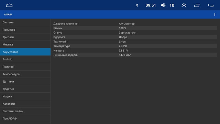Image resolution: width=220 pixels, height=124 pixels.
Task: Click the Здоров'я label
Action: point(59,37)
